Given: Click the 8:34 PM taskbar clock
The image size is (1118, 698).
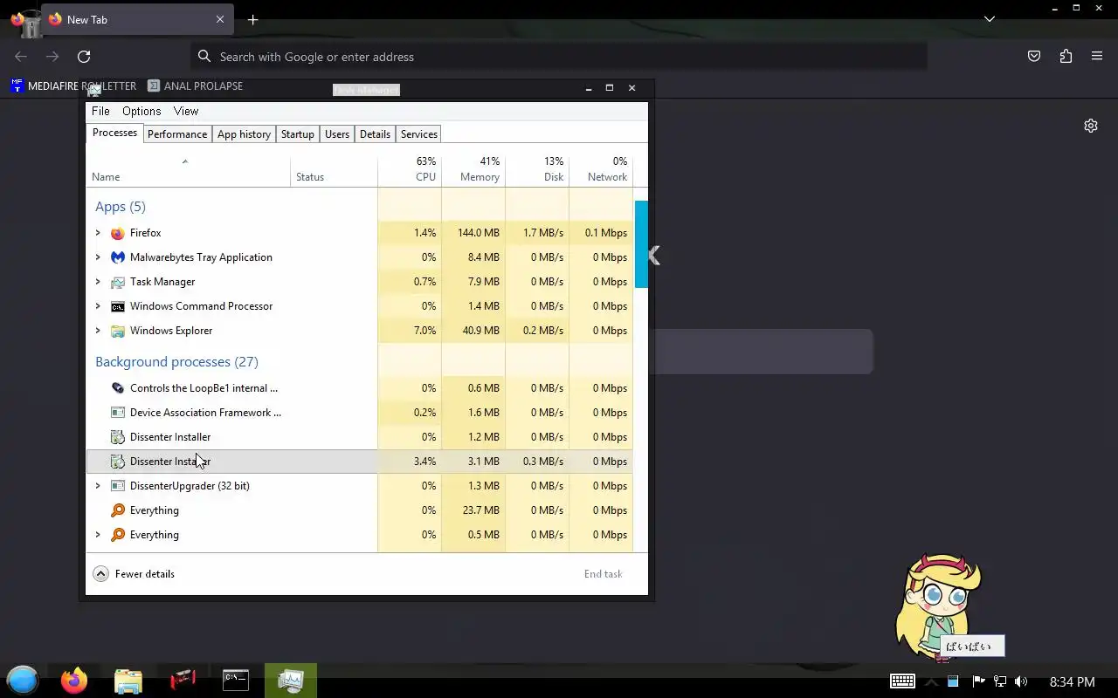Looking at the screenshot, I should coord(1072,681).
